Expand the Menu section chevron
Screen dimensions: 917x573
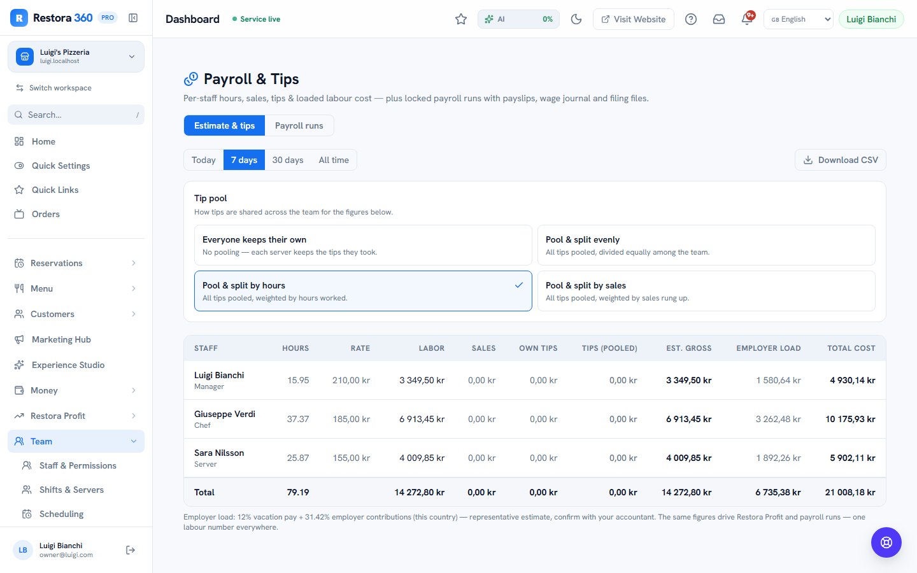tap(134, 288)
